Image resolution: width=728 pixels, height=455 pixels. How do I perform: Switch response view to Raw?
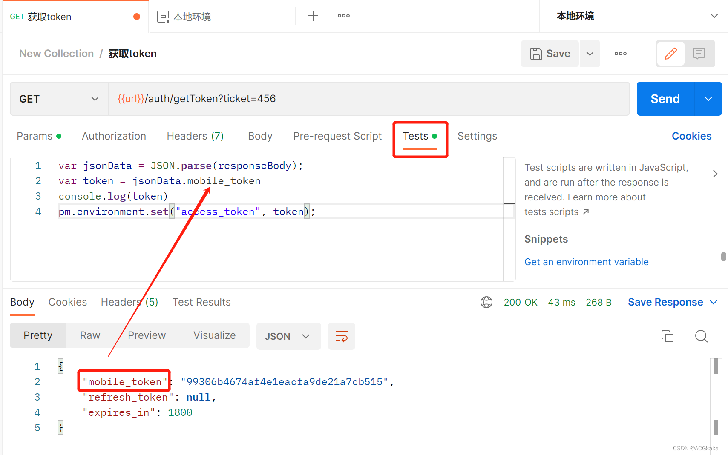[x=90, y=335]
